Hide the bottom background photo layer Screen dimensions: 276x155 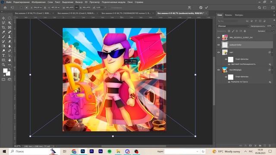coord(219,70)
